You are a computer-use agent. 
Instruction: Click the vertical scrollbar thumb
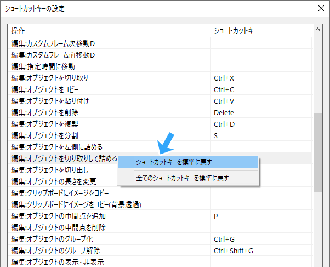[317, 152]
